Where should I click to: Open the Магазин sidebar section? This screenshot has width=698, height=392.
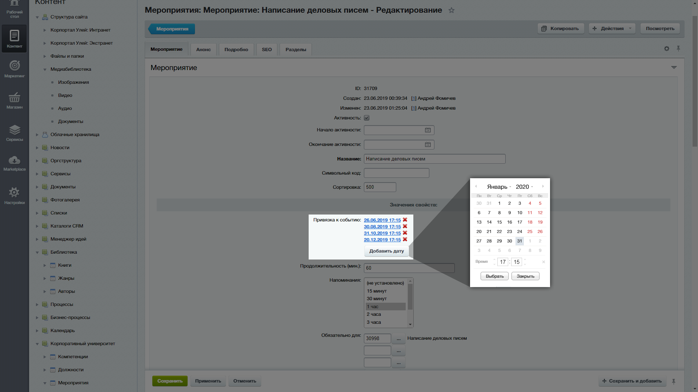coord(14,100)
